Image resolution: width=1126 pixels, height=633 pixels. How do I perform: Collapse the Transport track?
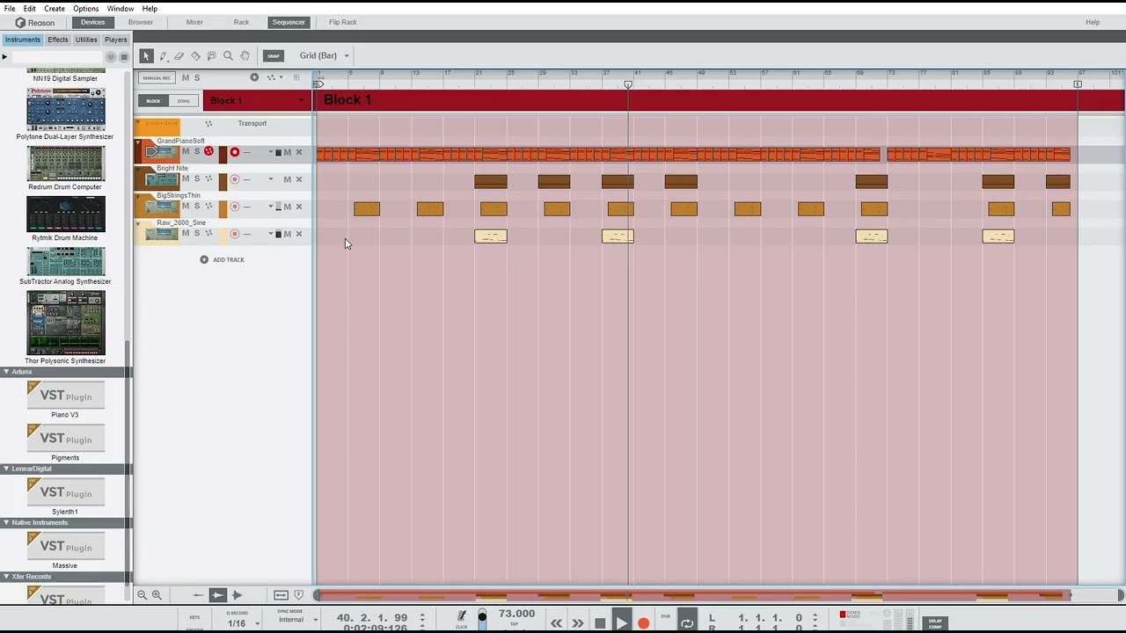point(137,124)
